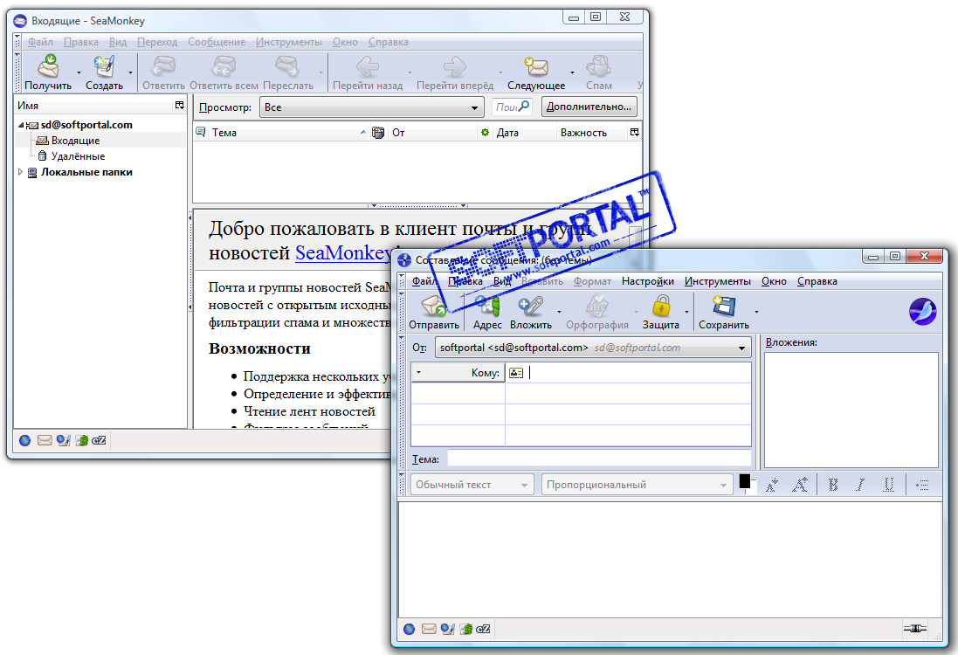Click the Спам junk icon
958x655 pixels.
coord(598,66)
